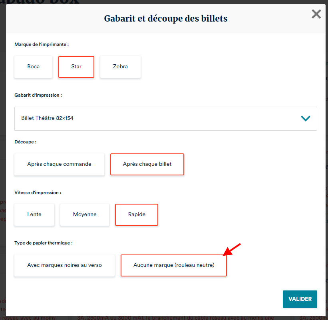The width and height of the screenshot is (328, 320).
Task: Close the Gabarit et découpe dialog
Action: [x=316, y=14]
